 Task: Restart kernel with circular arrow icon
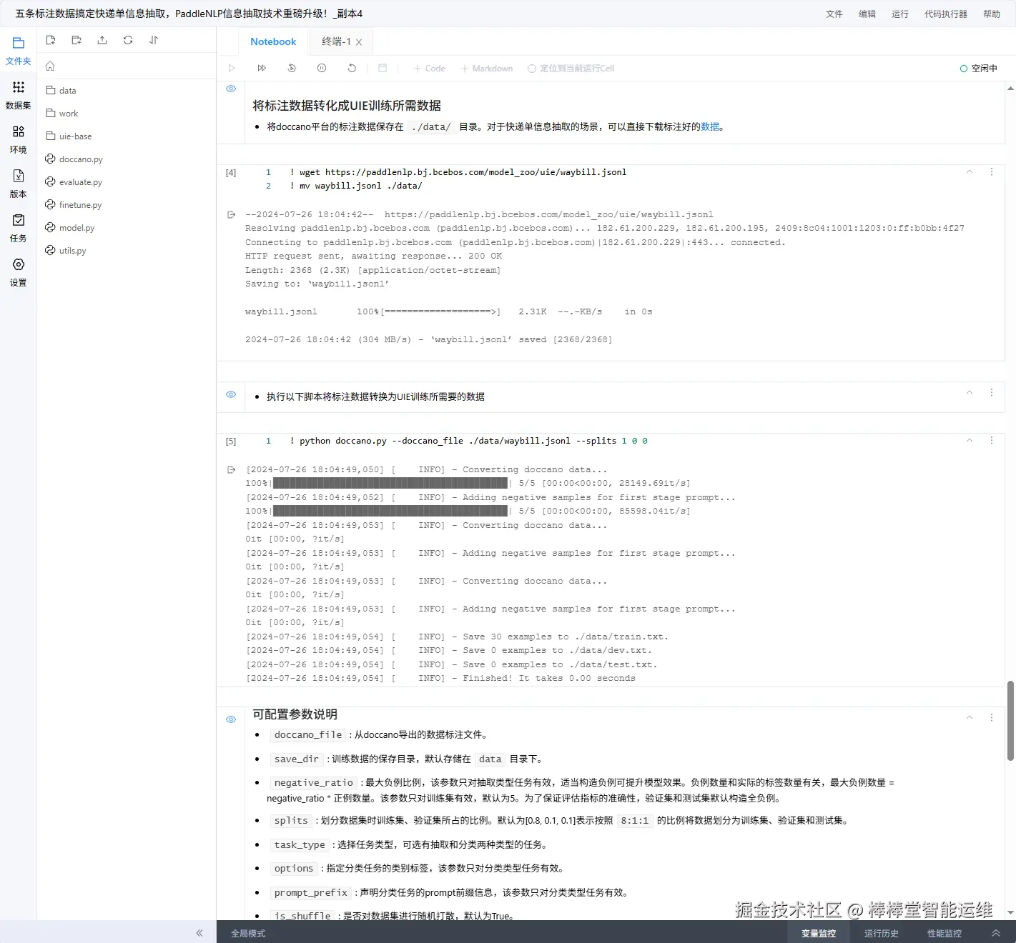[352, 68]
